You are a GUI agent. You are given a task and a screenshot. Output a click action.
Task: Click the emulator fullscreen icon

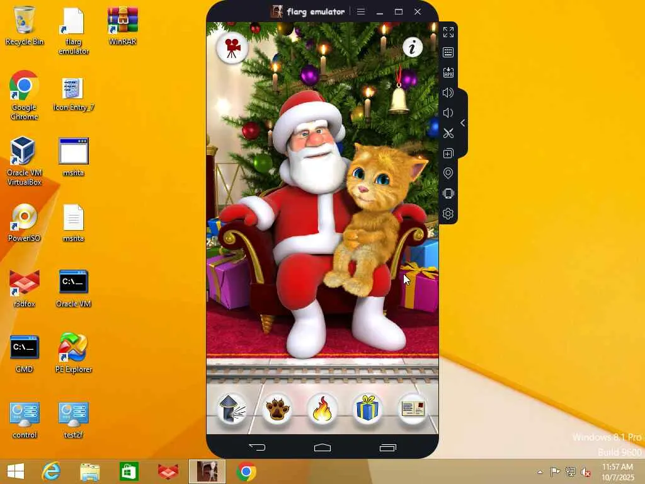tap(448, 32)
